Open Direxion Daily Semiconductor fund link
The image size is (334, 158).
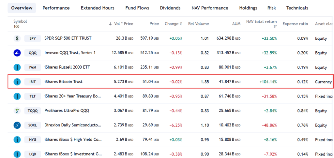pos(73,125)
